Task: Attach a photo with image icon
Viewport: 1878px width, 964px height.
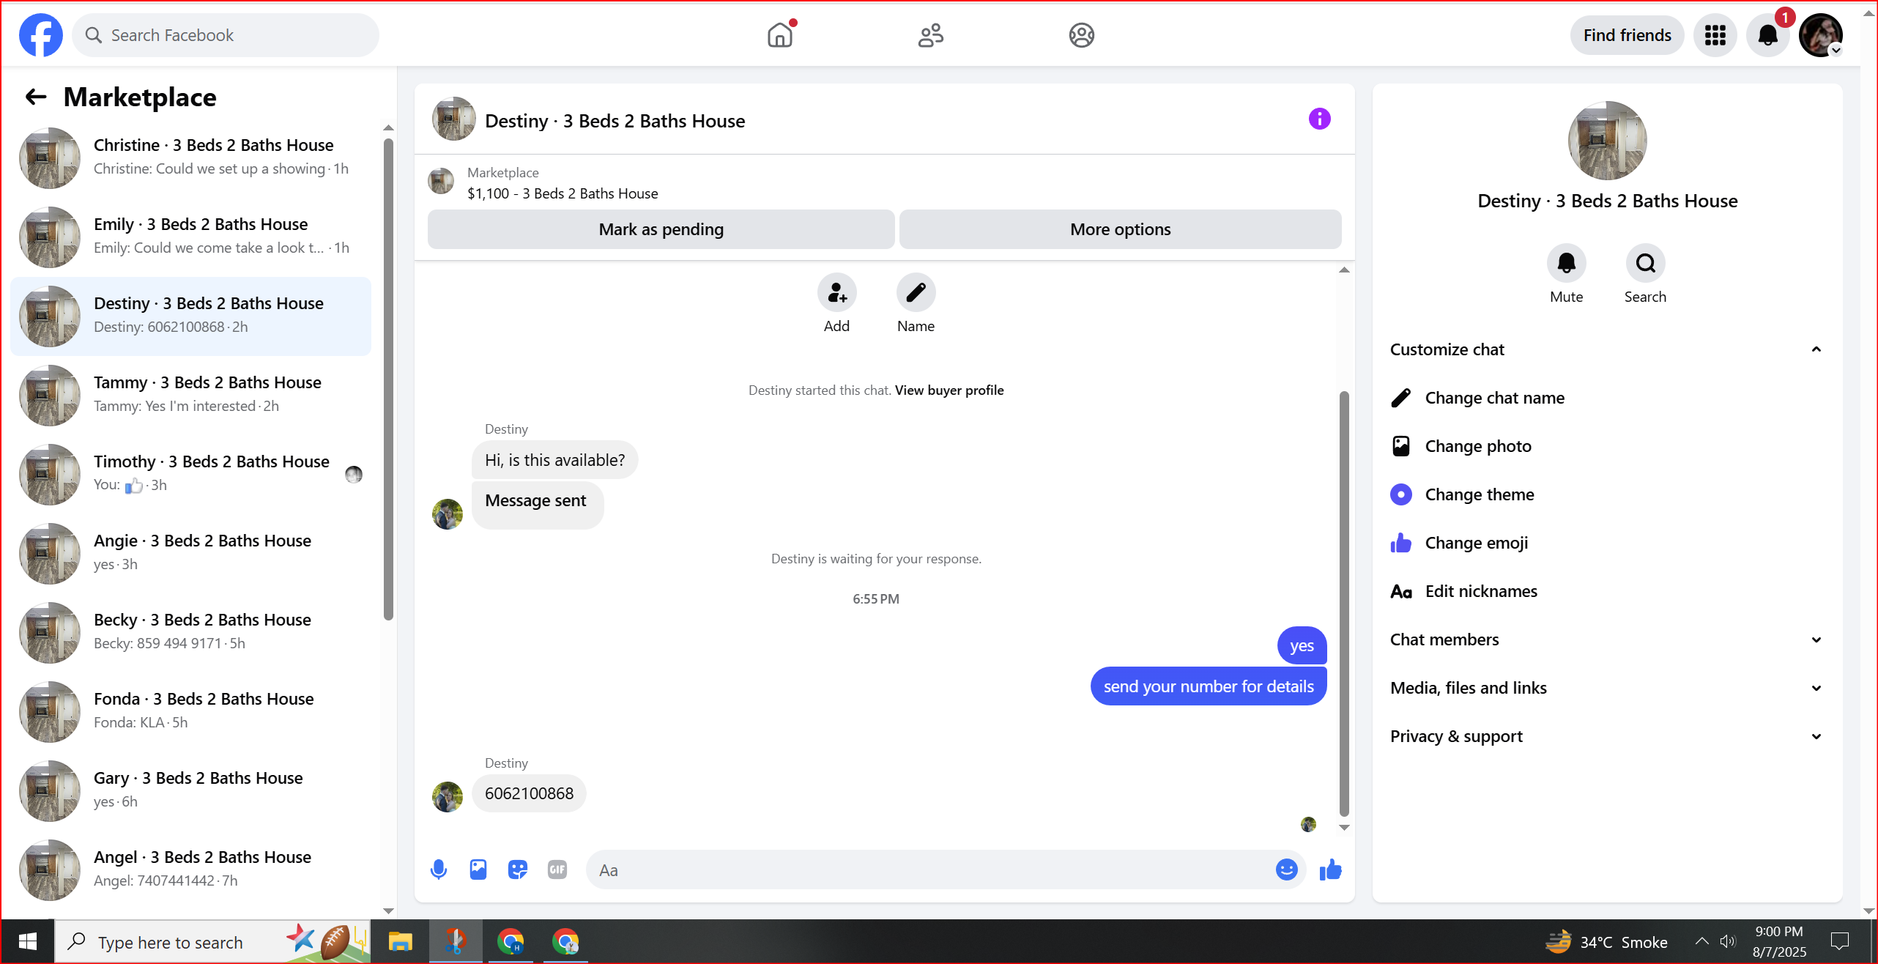Action: (x=478, y=870)
